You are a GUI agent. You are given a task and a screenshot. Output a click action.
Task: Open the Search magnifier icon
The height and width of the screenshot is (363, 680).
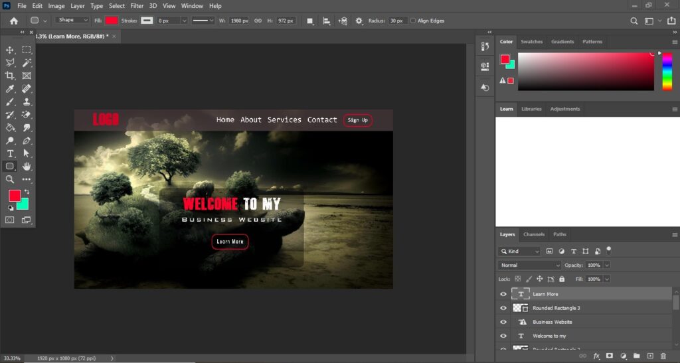click(x=634, y=21)
